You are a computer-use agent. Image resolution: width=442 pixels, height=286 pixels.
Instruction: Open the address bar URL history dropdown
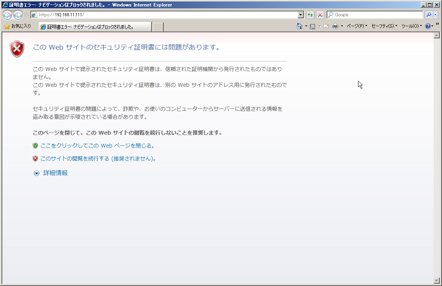click(301, 15)
